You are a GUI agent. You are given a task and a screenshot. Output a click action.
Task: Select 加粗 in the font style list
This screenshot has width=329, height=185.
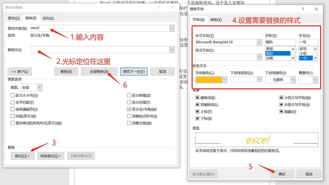(x=278, y=58)
